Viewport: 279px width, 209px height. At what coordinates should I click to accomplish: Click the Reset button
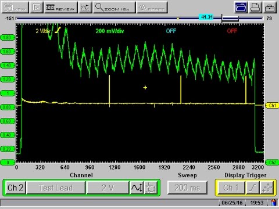[x=152, y=8]
